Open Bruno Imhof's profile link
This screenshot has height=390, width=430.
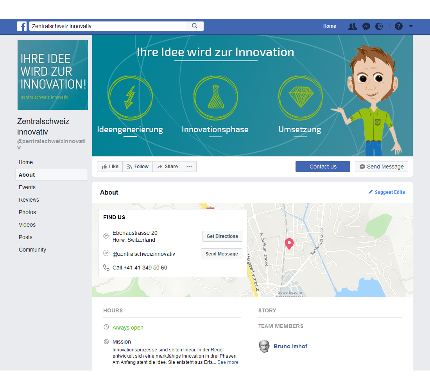tap(290, 346)
